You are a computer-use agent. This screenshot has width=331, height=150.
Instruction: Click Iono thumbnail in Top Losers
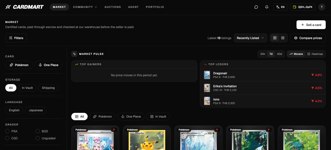[207, 101]
